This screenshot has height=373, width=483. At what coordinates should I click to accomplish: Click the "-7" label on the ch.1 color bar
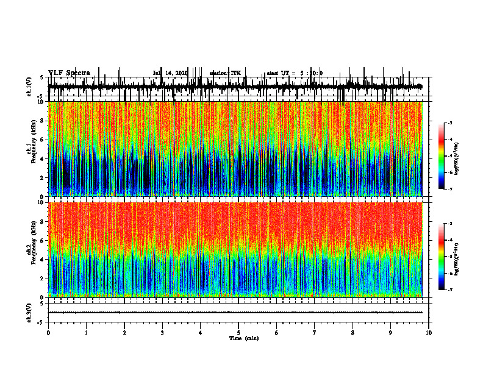coord(449,189)
